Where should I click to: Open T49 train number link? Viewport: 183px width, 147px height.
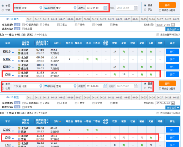8,145
